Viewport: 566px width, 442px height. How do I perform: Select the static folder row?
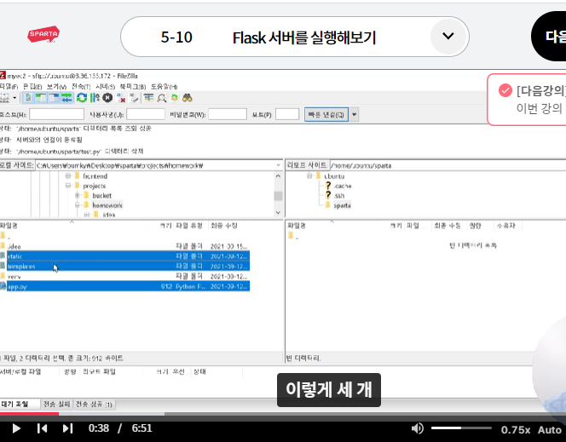(124, 256)
